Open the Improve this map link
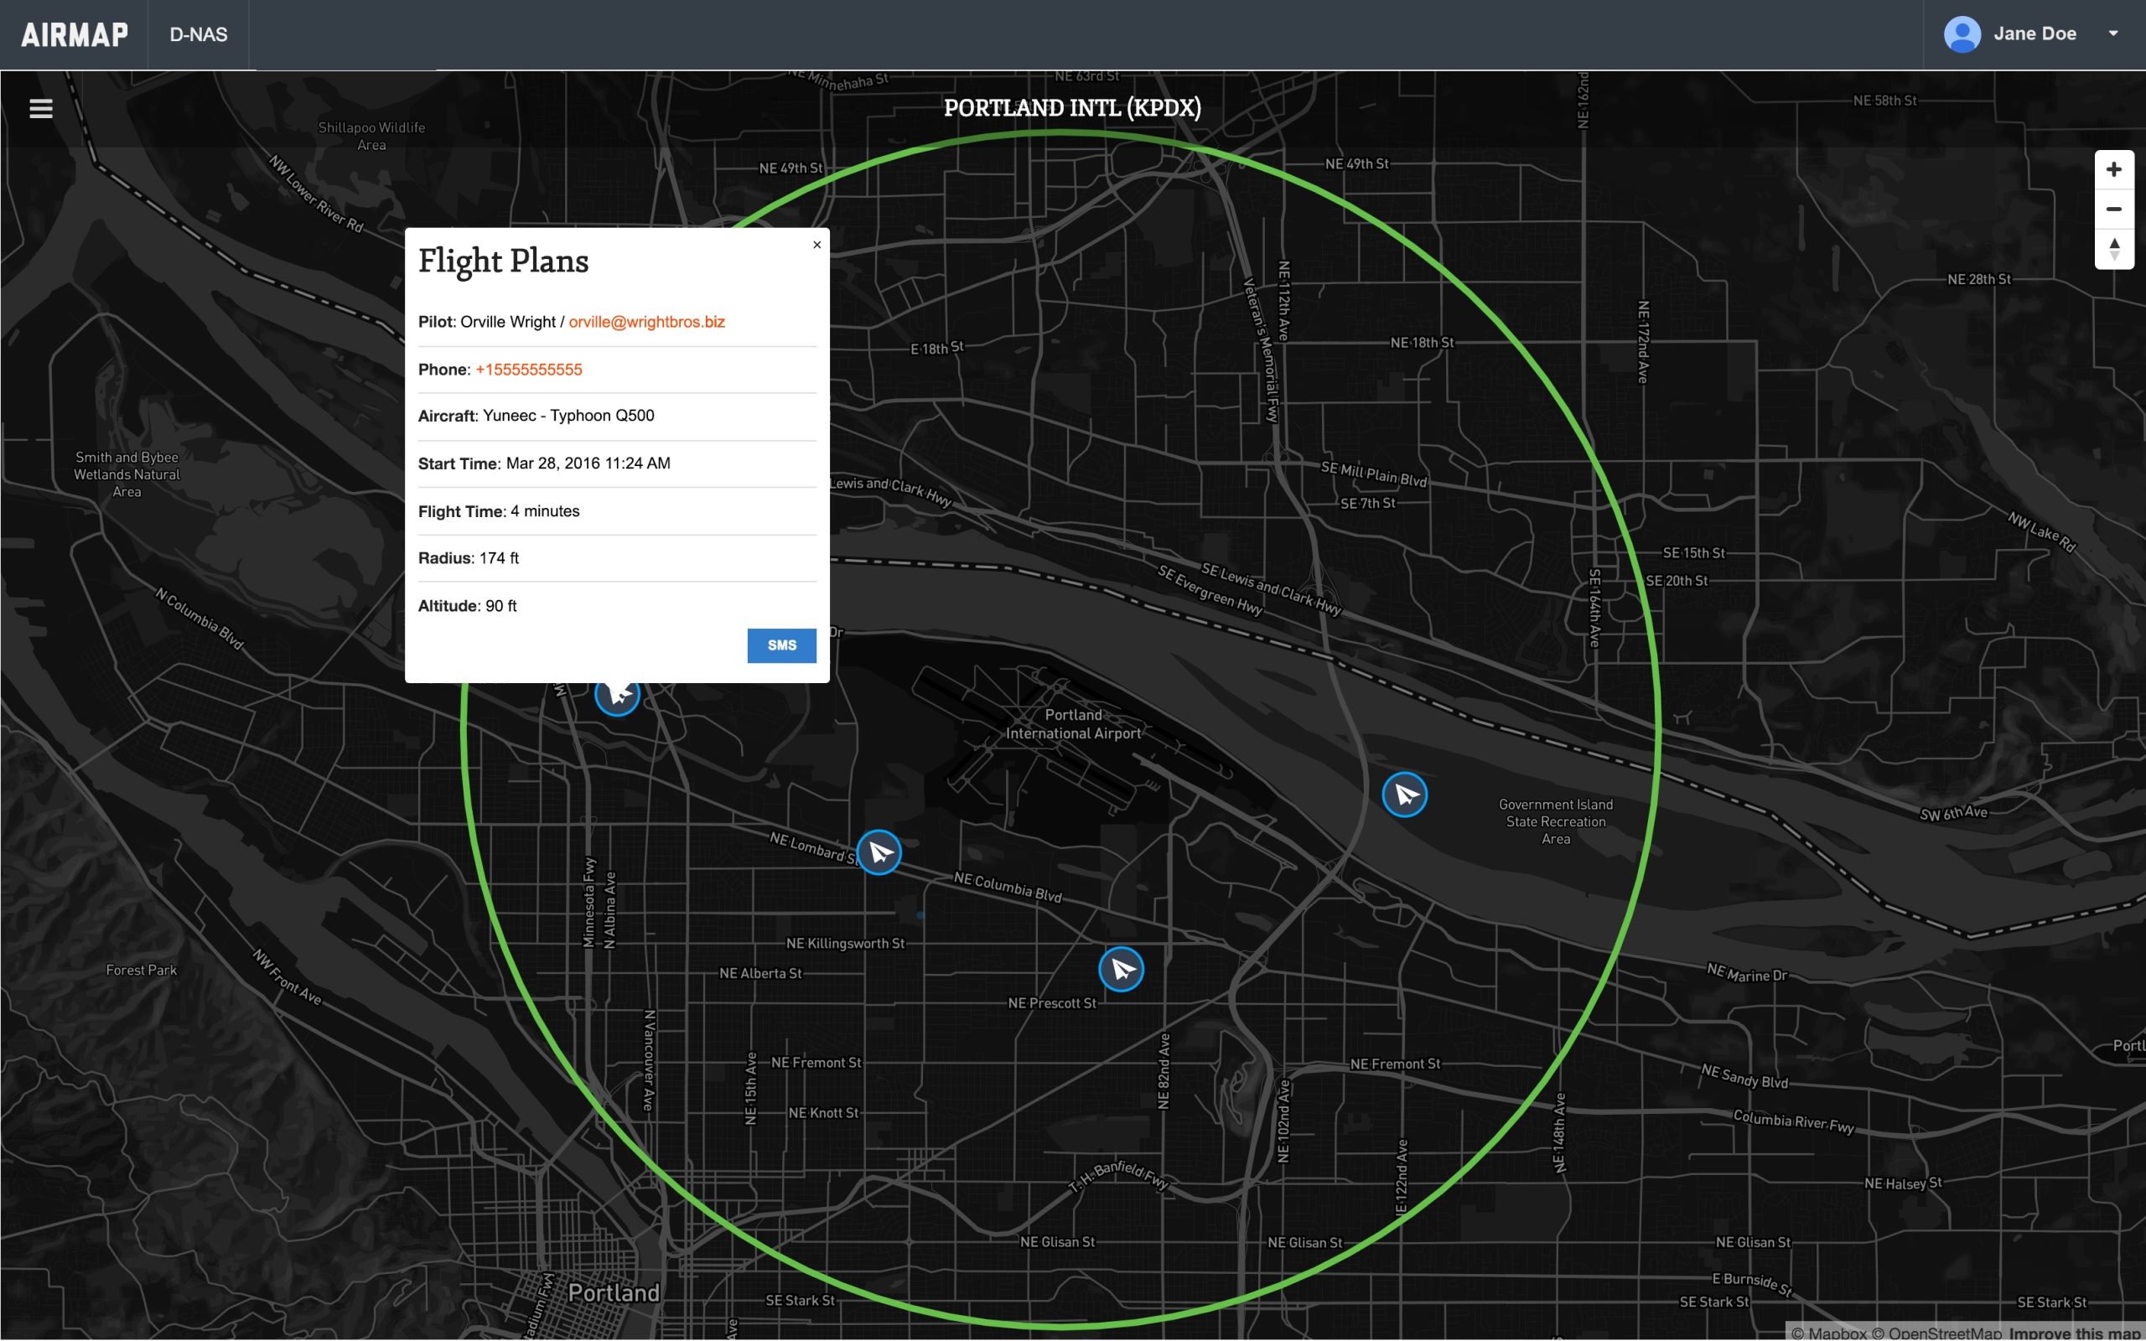Viewport: 2146px width, 1341px height. [x=2080, y=1333]
